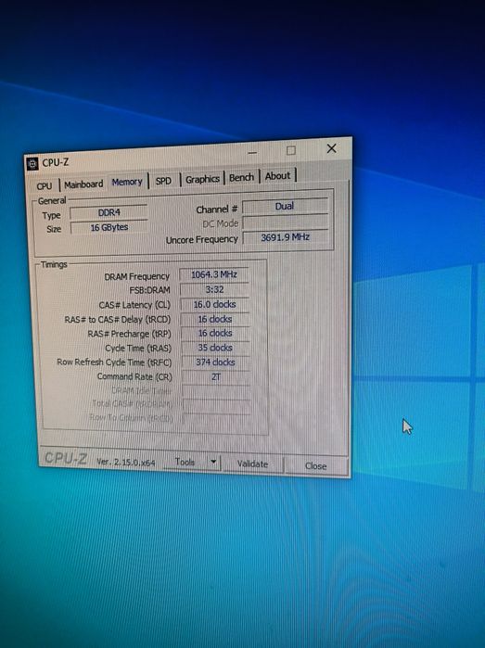Click the CAS# Latency 16.0 clocks value
Screen dimensions: 485x648
click(215, 305)
